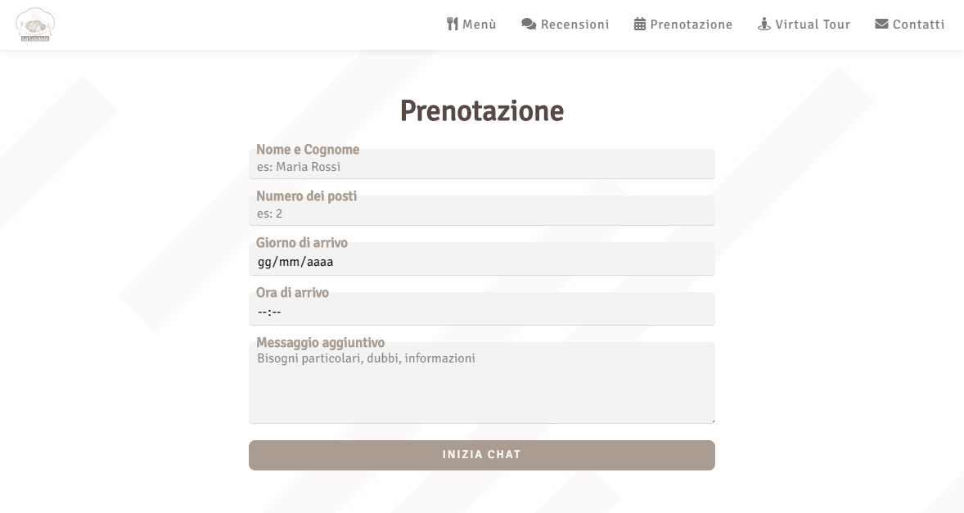Select the Numero dei posti field

pyautogui.click(x=482, y=211)
